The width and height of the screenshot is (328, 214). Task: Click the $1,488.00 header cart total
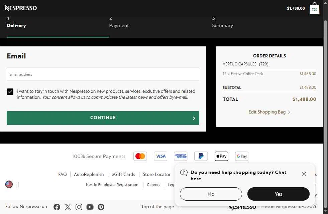[296, 8]
